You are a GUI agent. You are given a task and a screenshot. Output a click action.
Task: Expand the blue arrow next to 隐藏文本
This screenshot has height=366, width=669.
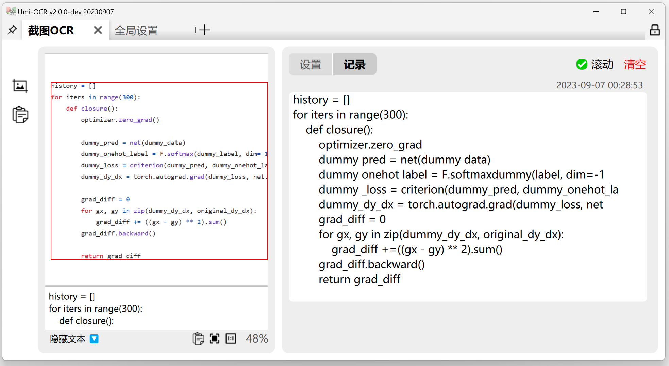[94, 338]
